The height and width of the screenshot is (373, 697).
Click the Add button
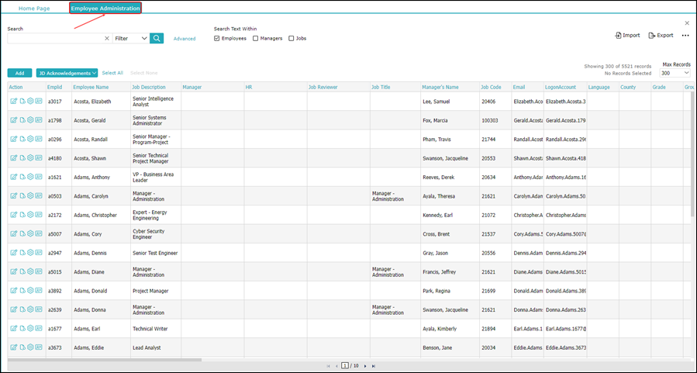[19, 73]
